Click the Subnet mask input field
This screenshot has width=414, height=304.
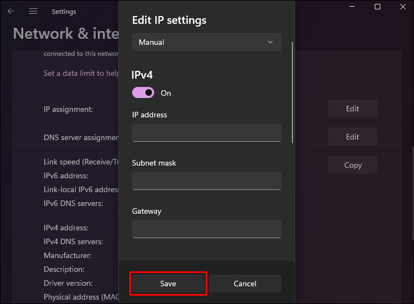tap(206, 181)
